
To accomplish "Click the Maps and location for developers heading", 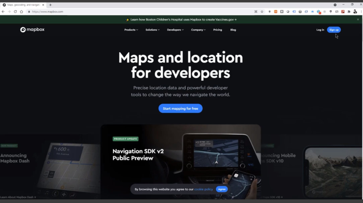I will point(180,65).
